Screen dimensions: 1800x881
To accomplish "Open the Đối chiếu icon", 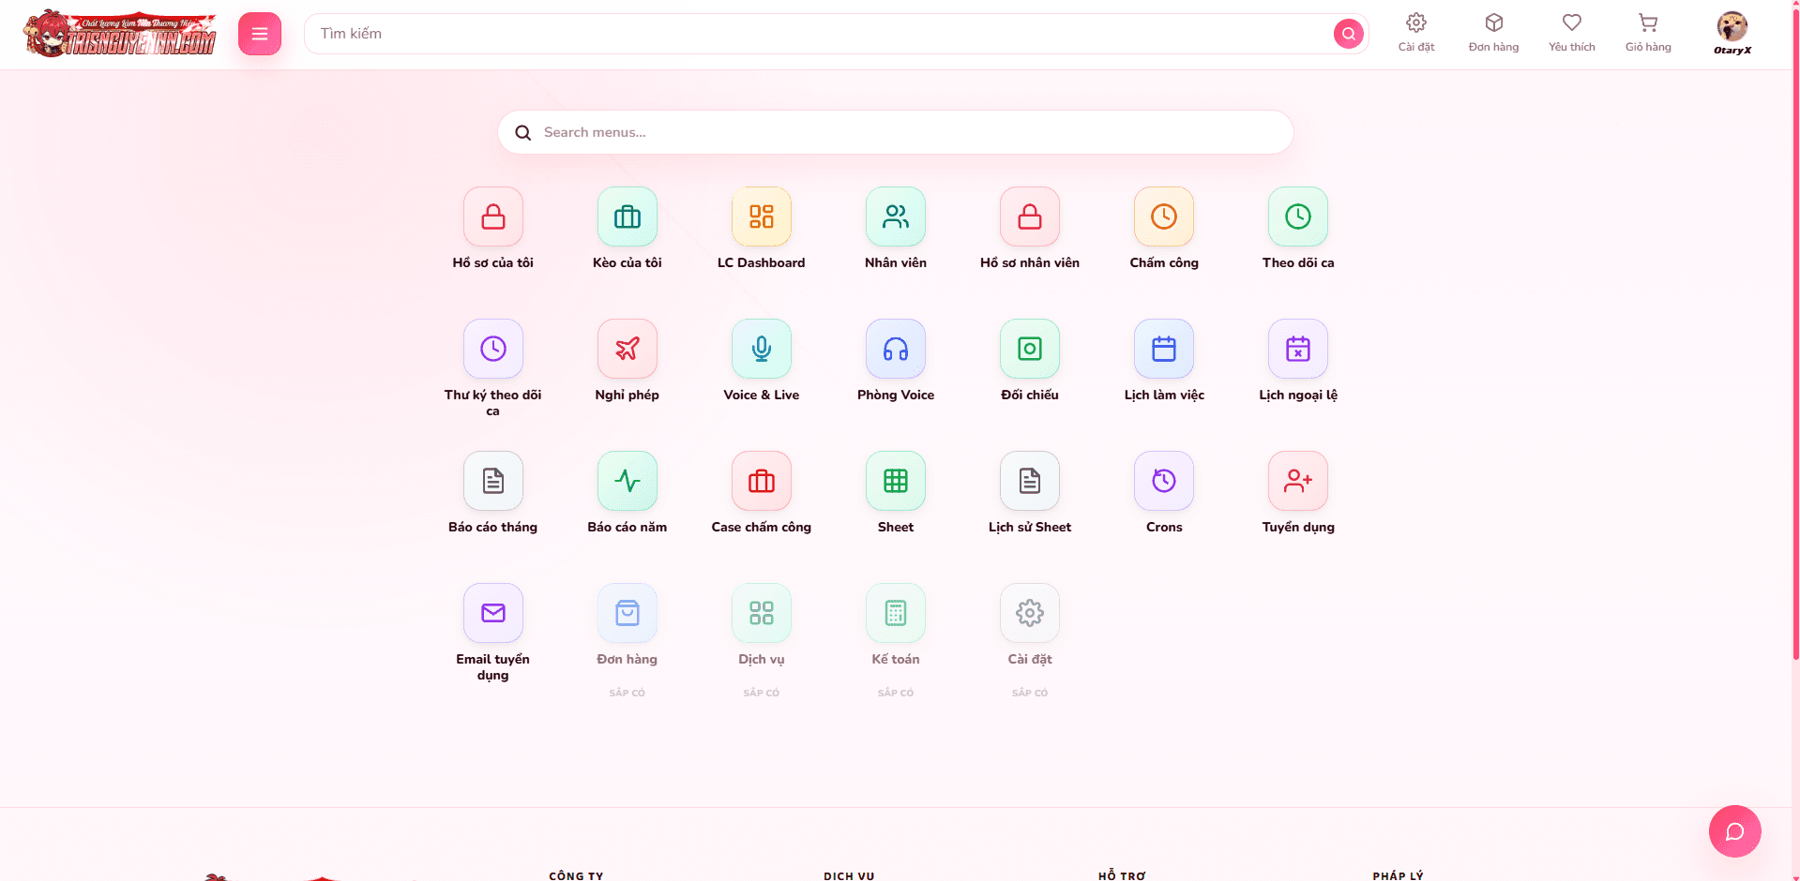I will (x=1030, y=349).
